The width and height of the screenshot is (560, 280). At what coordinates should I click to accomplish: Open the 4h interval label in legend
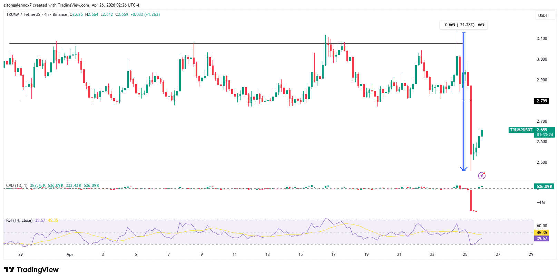(46, 14)
